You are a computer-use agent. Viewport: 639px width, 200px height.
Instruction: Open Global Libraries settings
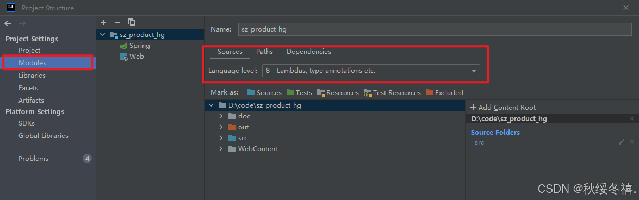pyautogui.click(x=43, y=136)
